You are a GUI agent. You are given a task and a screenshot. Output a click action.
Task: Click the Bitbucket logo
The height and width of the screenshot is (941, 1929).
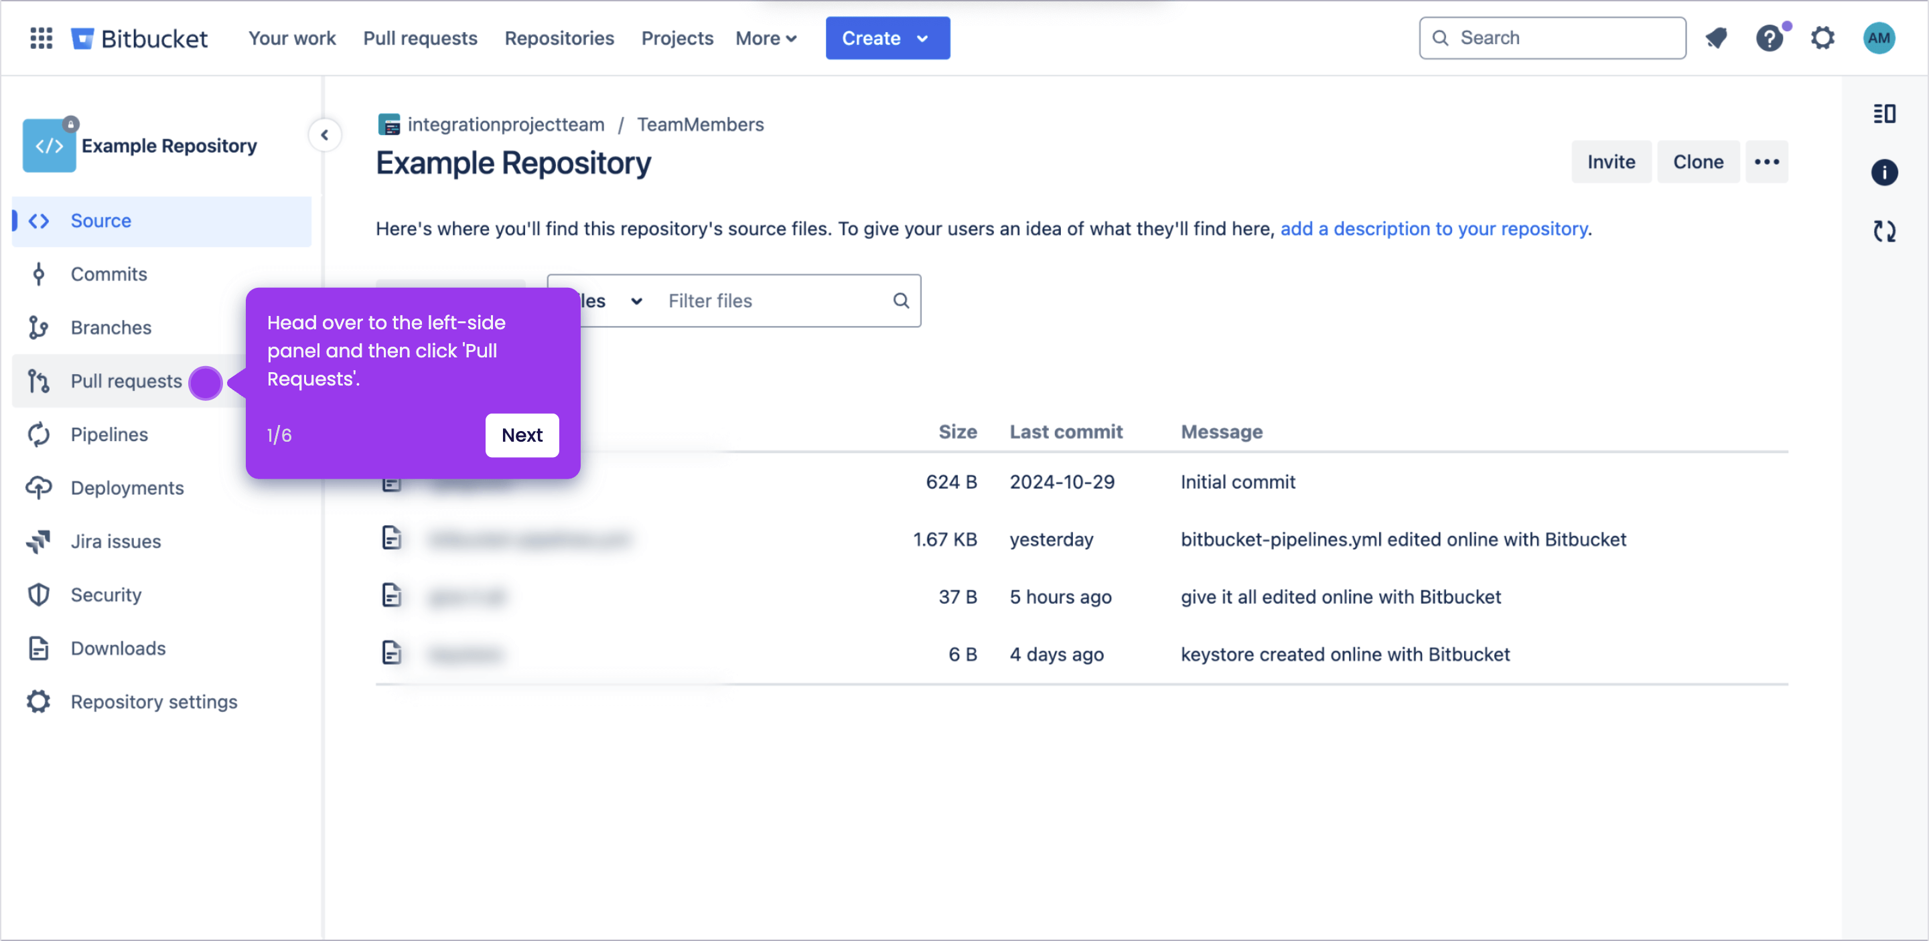[x=139, y=38]
